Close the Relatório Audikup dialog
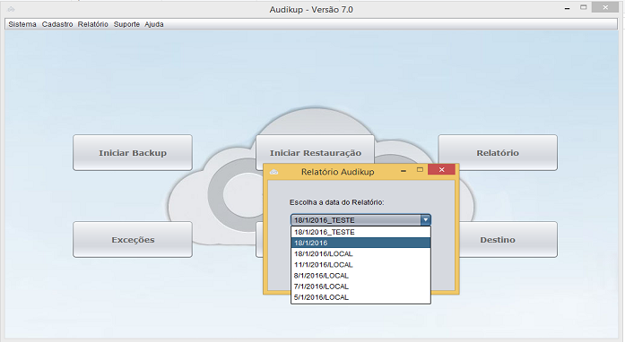Viewport: 625px width, 342px height. pos(441,169)
